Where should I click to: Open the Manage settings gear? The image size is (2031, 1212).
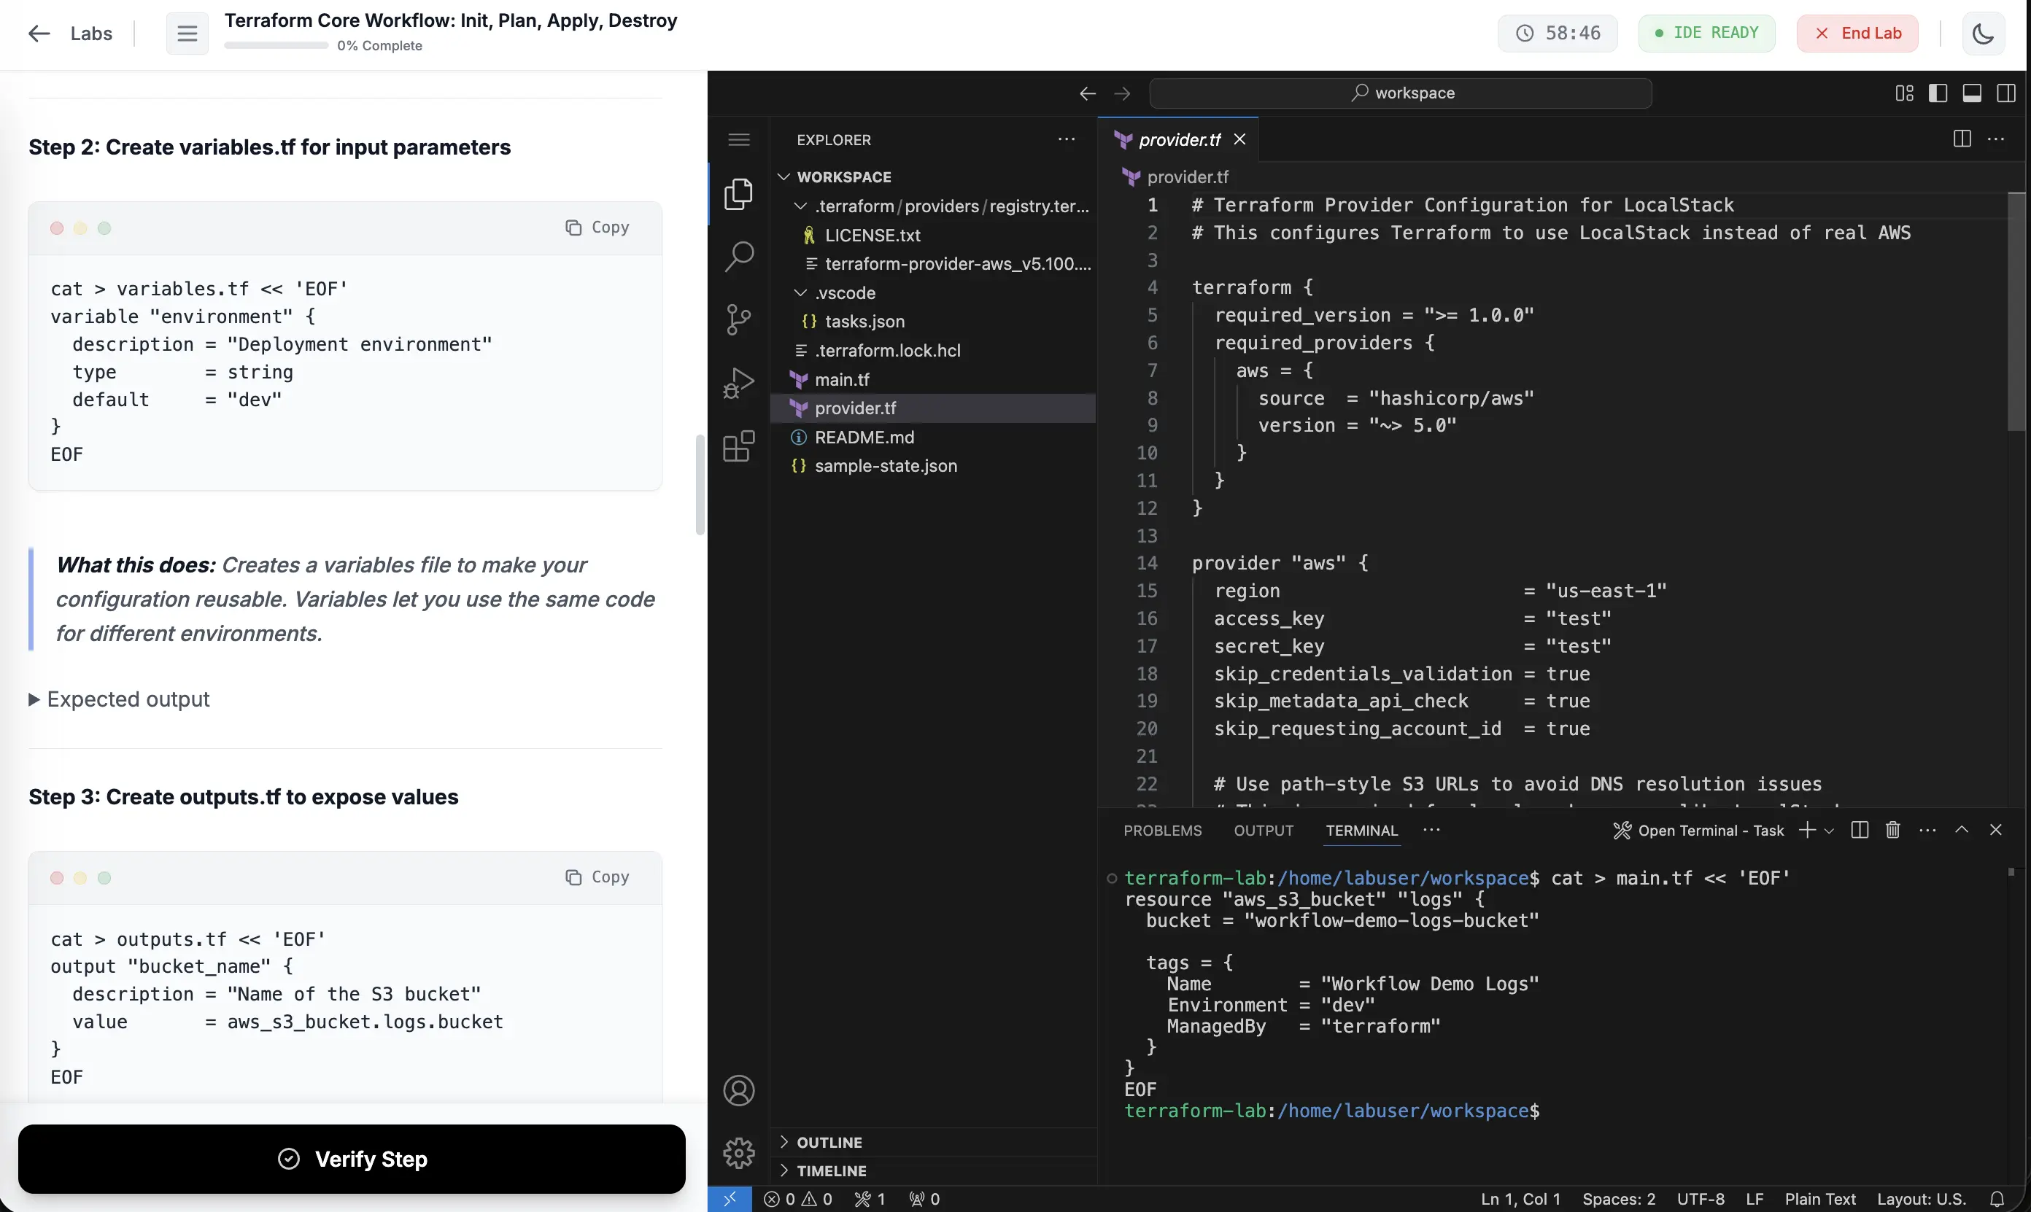coord(738,1152)
